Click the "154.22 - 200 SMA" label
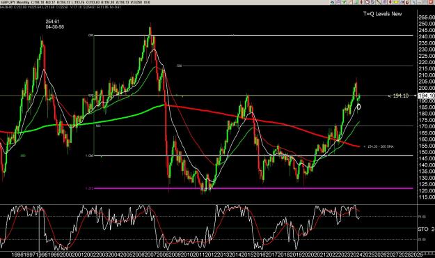 click(x=380, y=146)
